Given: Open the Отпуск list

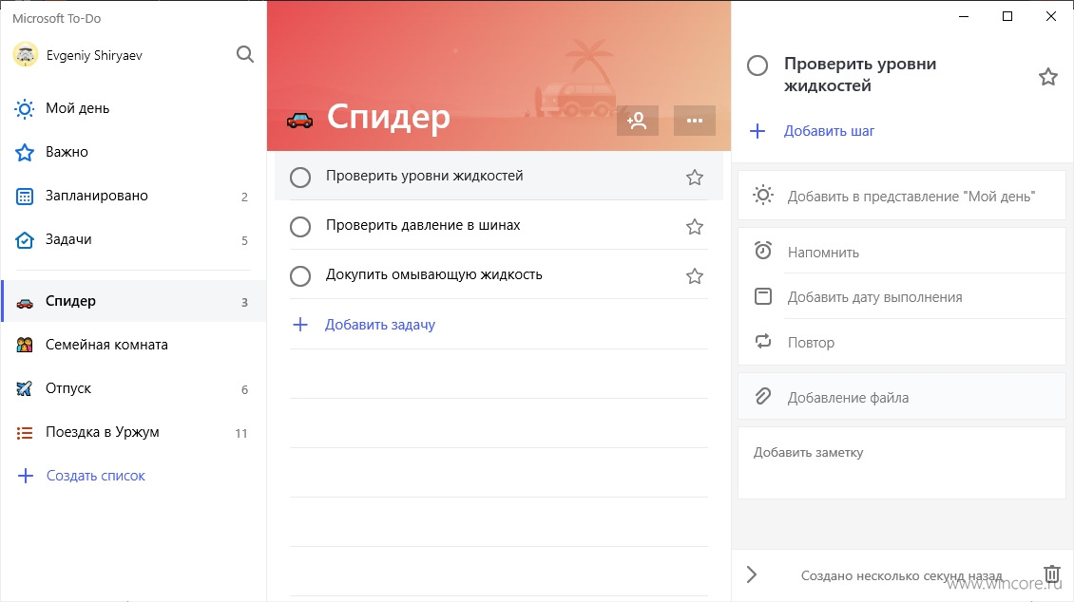Looking at the screenshot, I should [x=133, y=388].
